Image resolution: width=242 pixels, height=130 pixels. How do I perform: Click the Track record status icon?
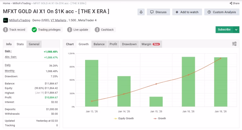coord(5,30)
